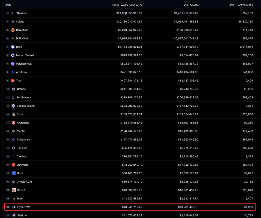The image size is (261, 218).
Task: Select HyperEVM TVL value $43,041,710.42
Action: (x=132, y=207)
